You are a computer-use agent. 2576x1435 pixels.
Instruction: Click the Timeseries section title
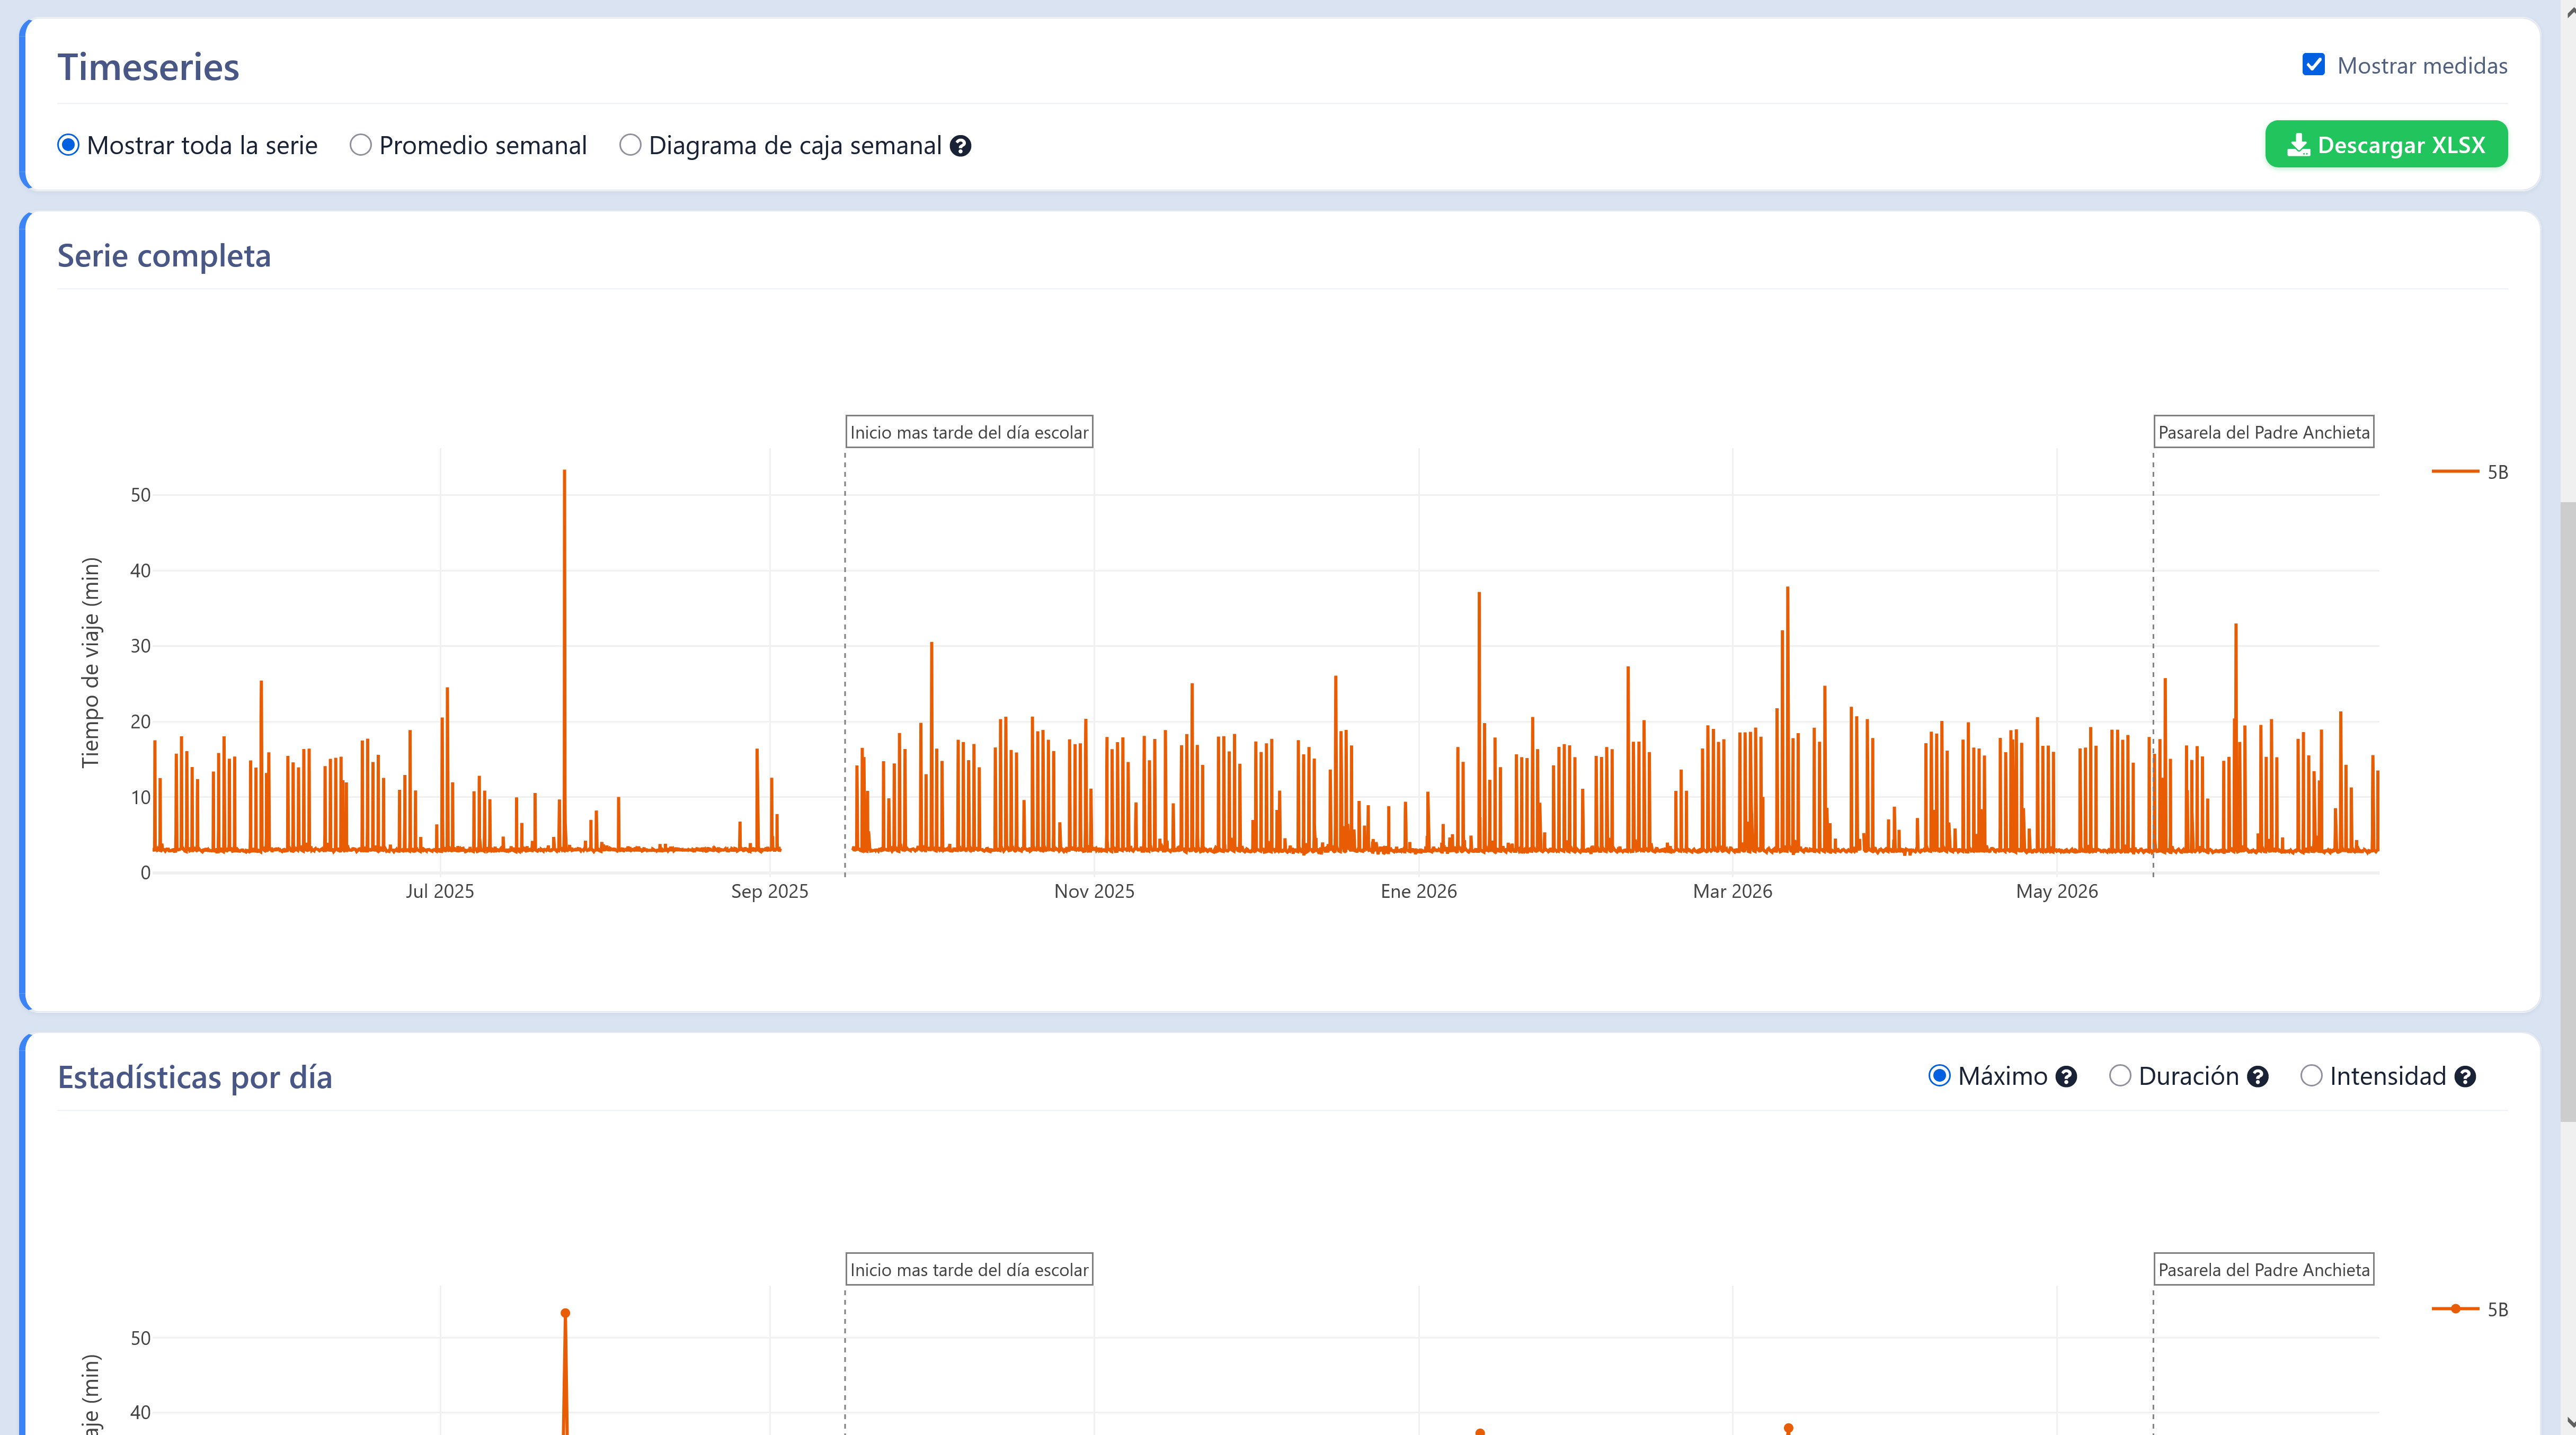(148, 67)
